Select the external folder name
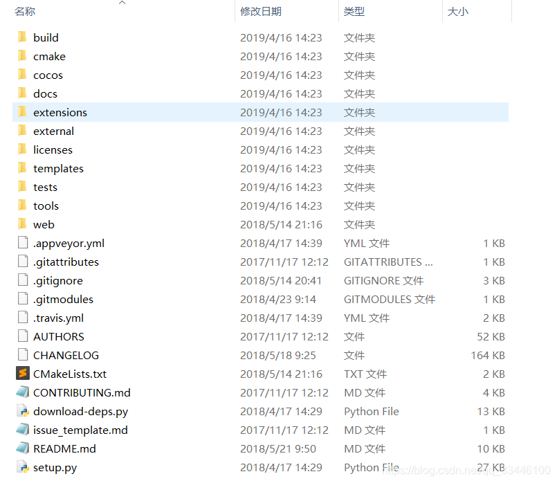Screen dimensions: 557x483 (54, 131)
